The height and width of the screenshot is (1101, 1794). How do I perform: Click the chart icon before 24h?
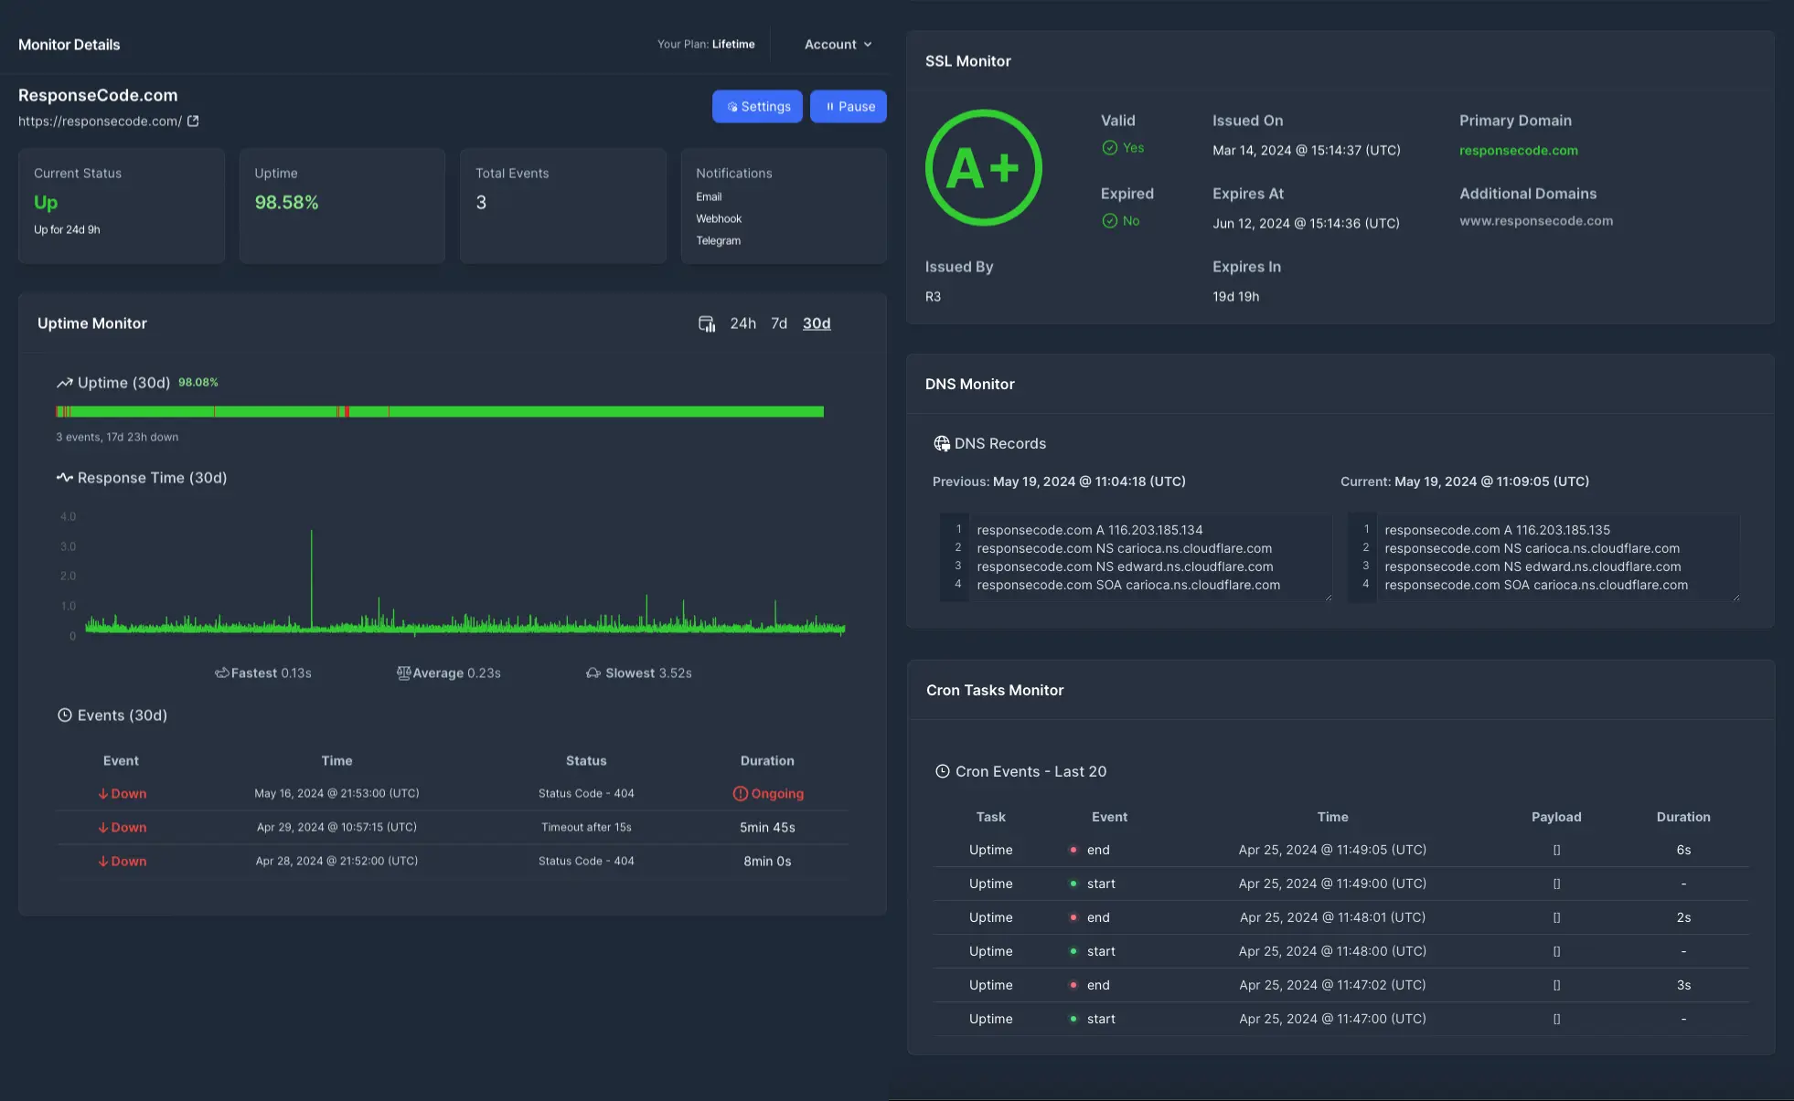pyautogui.click(x=707, y=323)
